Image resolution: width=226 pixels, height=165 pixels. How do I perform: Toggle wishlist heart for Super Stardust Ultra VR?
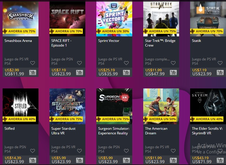click(x=79, y=151)
